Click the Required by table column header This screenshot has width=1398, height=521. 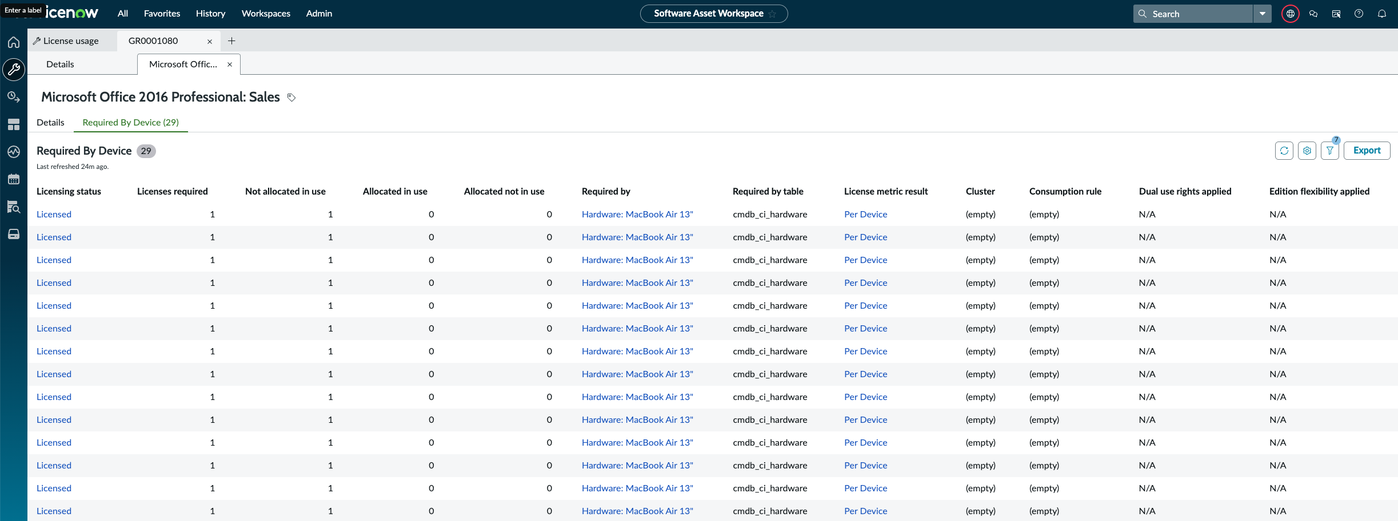(768, 191)
